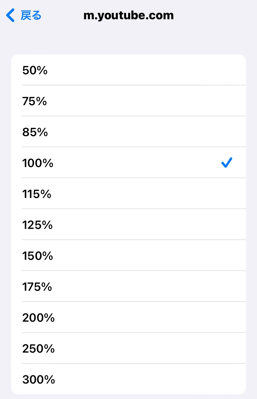Tap the blue back chevron icon
The width and height of the screenshot is (257, 399).
click(11, 15)
